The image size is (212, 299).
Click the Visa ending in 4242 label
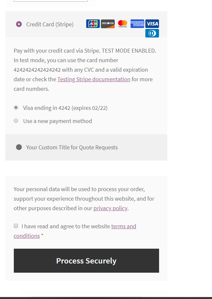pyautogui.click(x=65, y=108)
